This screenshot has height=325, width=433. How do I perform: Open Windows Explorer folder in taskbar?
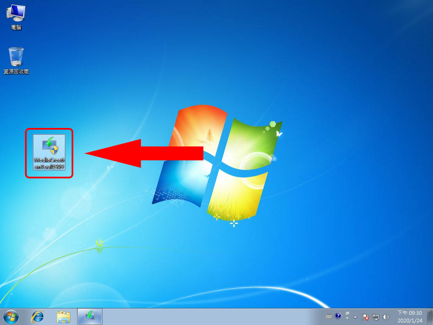pyautogui.click(x=64, y=317)
